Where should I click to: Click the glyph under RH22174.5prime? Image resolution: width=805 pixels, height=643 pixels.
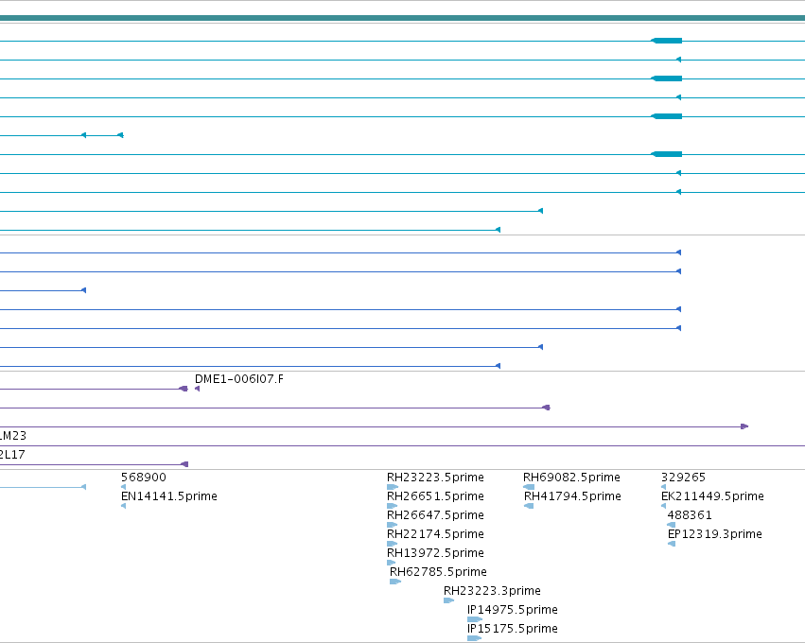point(393,544)
